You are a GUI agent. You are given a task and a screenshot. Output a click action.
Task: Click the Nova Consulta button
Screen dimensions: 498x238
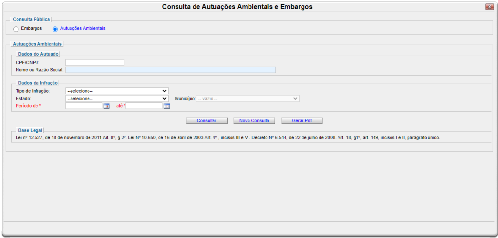pyautogui.click(x=254, y=120)
